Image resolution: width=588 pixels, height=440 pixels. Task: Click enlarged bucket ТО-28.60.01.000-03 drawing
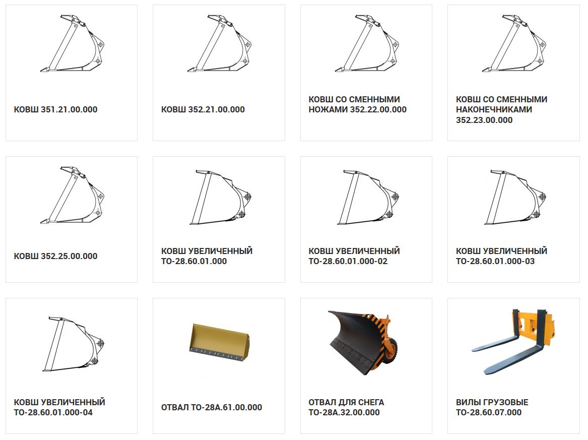(515, 197)
